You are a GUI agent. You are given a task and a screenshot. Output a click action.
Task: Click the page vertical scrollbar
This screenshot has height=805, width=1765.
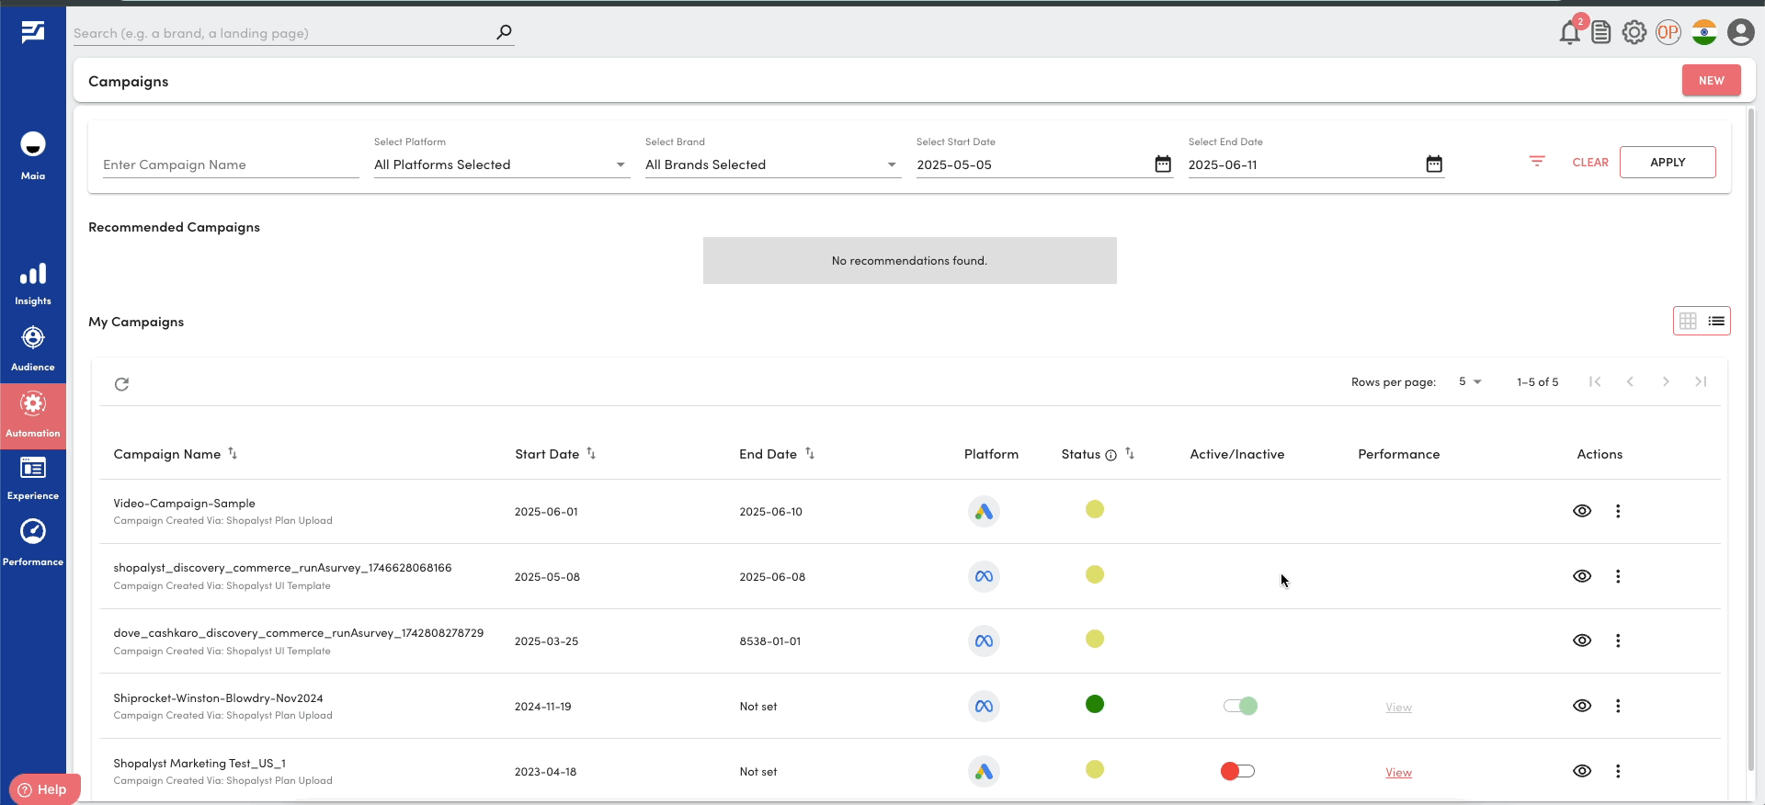coord(1751,439)
